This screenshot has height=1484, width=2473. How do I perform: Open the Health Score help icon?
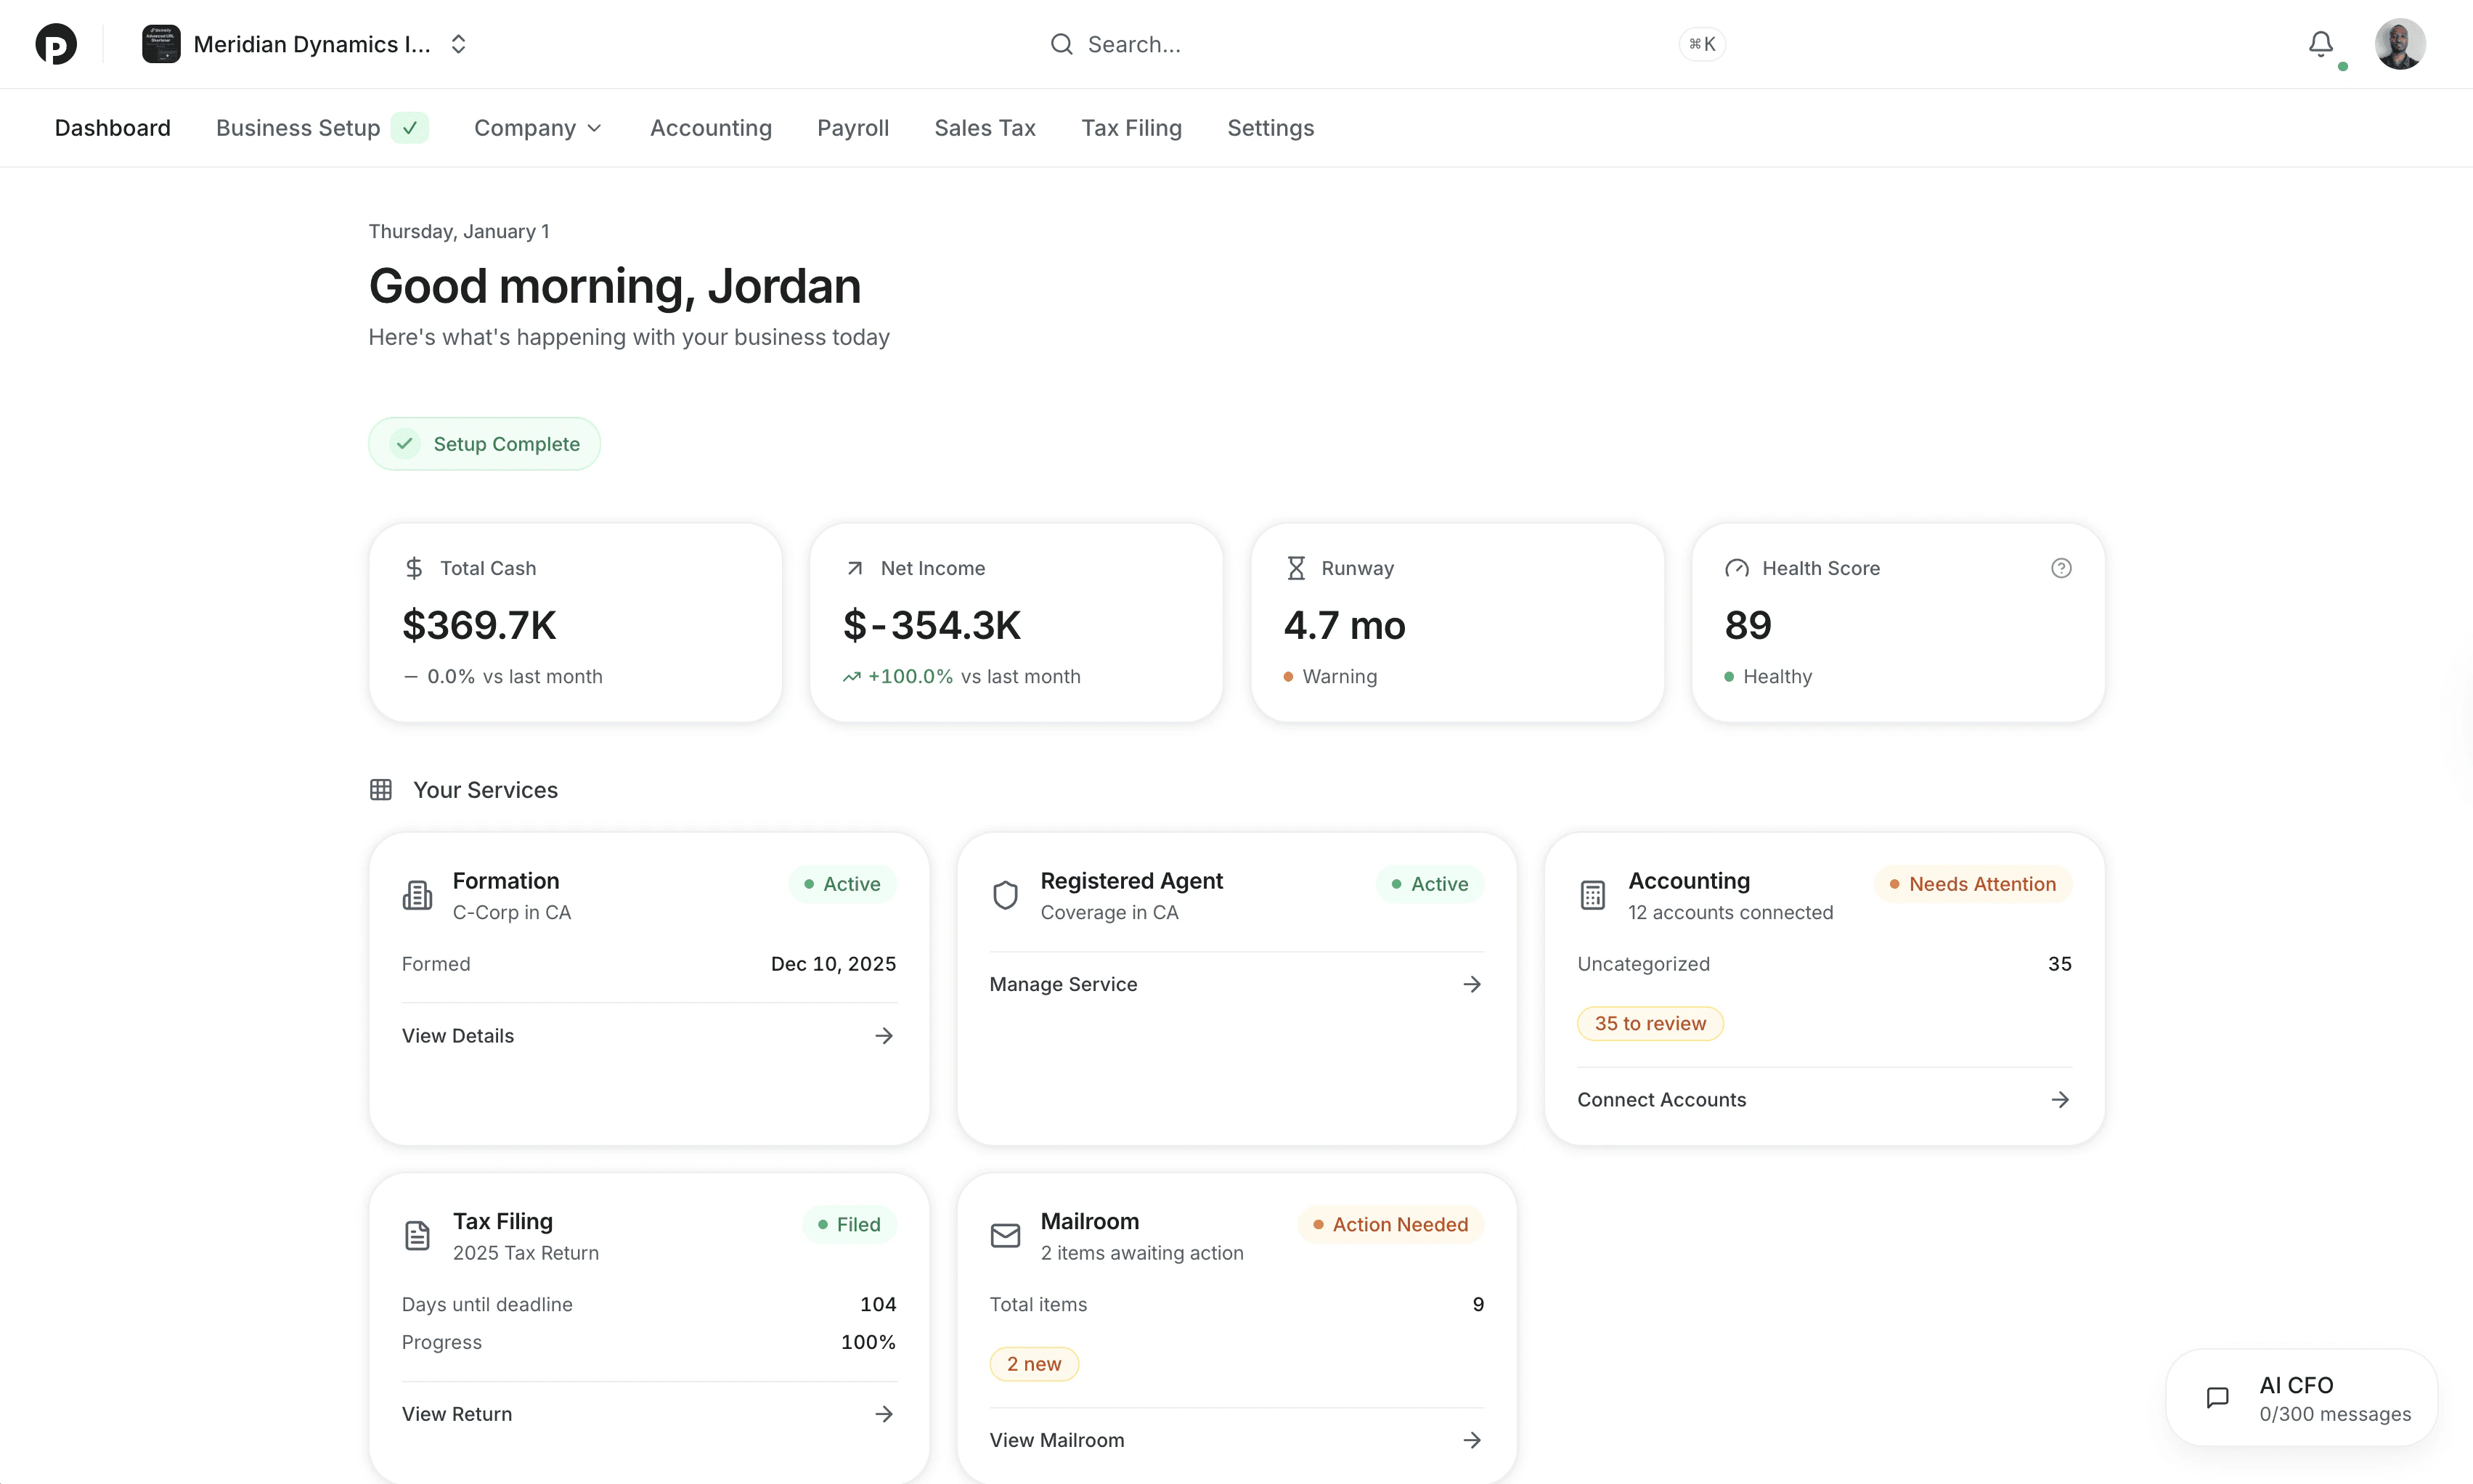[2062, 568]
